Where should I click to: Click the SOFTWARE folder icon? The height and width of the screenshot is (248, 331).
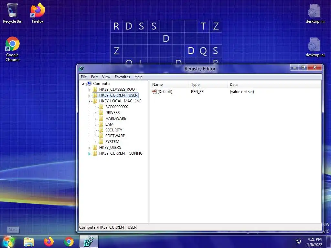101,136
